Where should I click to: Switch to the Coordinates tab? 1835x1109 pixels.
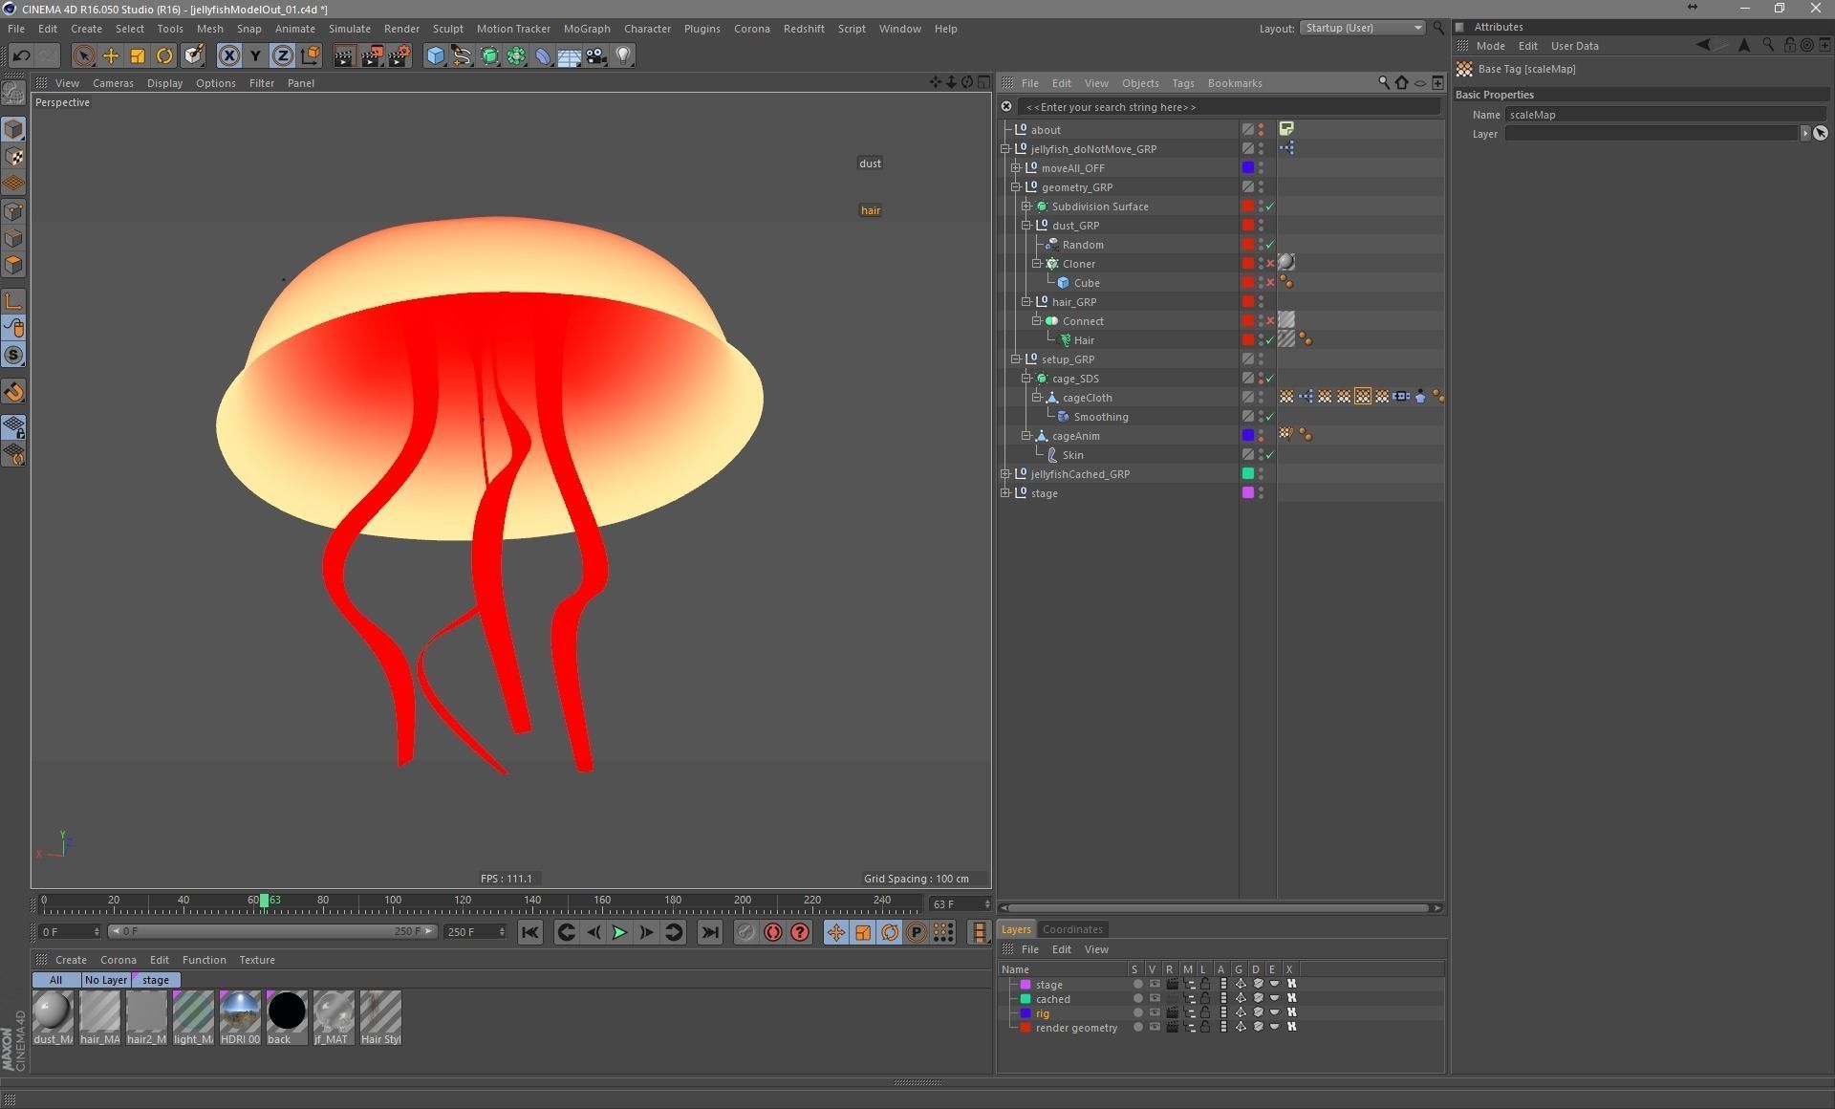pyautogui.click(x=1072, y=929)
